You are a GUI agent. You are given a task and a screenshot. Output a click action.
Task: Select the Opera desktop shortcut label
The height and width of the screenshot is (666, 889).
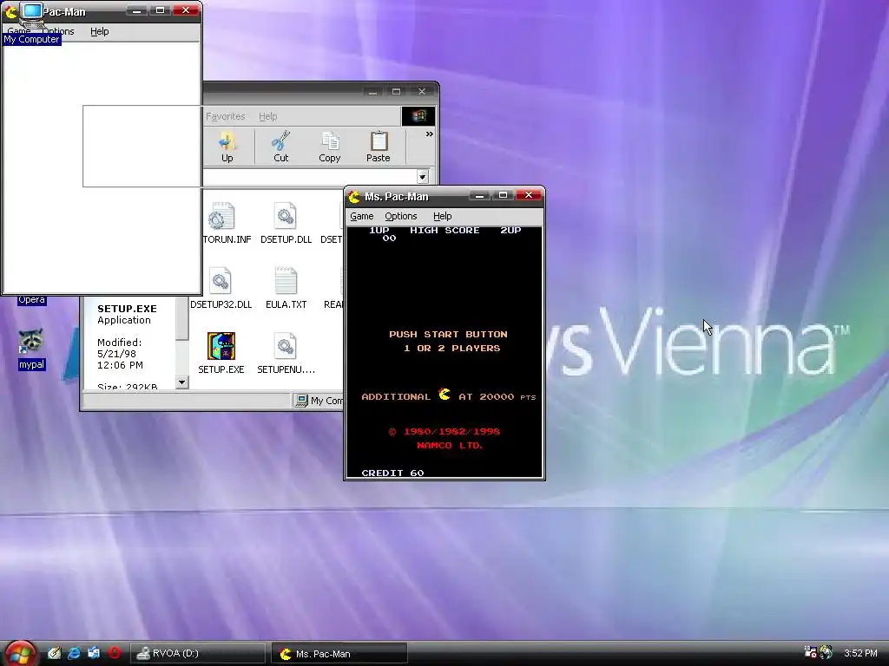pos(31,299)
